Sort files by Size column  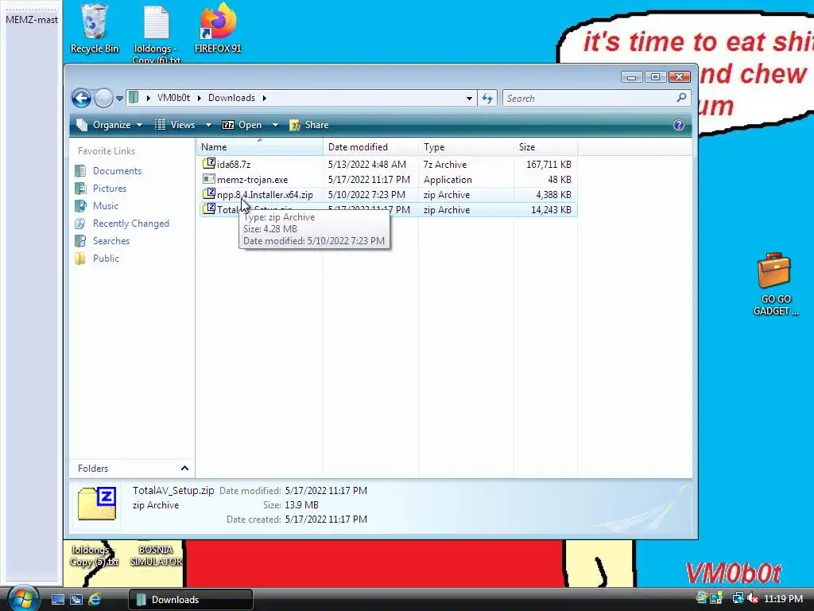tap(545, 147)
